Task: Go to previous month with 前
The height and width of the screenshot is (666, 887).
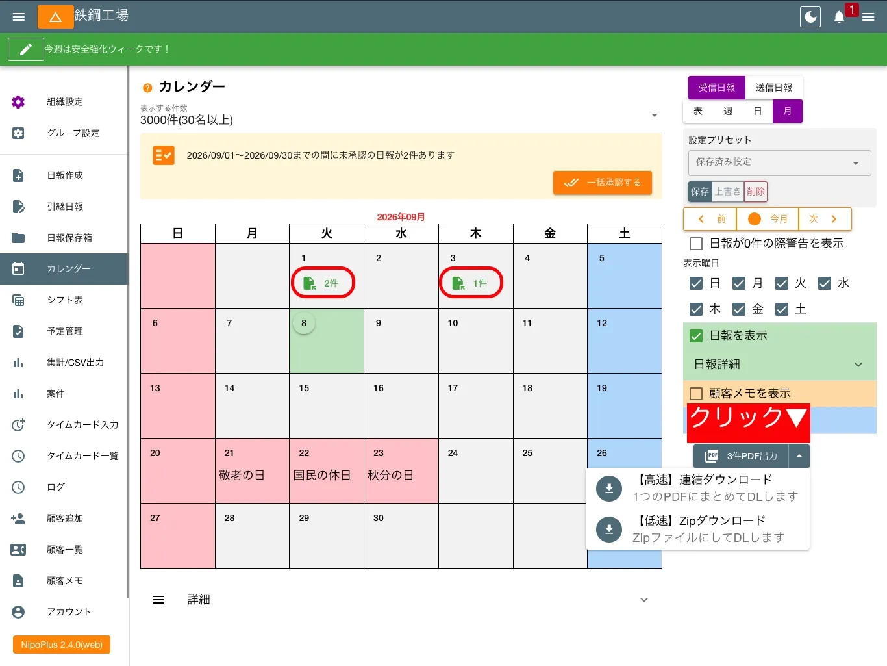Action: click(710, 219)
